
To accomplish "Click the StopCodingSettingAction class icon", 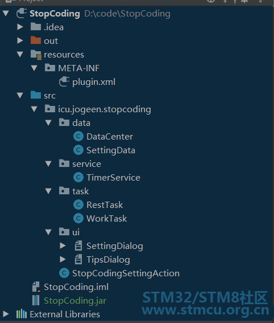I will (x=64, y=273).
